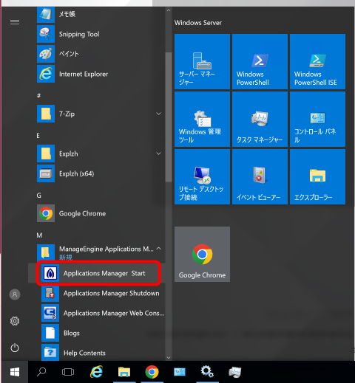Open Settings gear in Start sidebar
The width and height of the screenshot is (355, 383).
coord(15,321)
